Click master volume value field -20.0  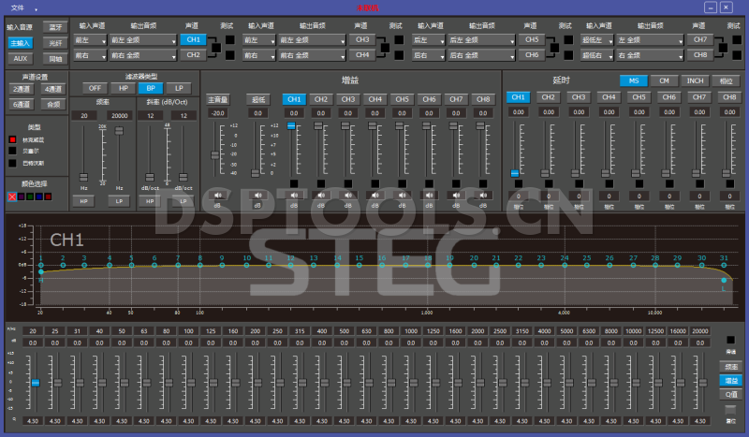coord(217,113)
